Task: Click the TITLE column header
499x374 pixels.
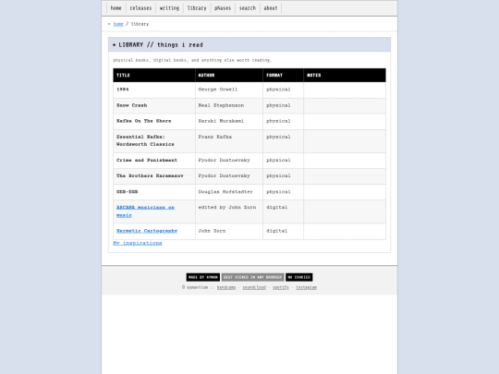Action: [x=154, y=76]
